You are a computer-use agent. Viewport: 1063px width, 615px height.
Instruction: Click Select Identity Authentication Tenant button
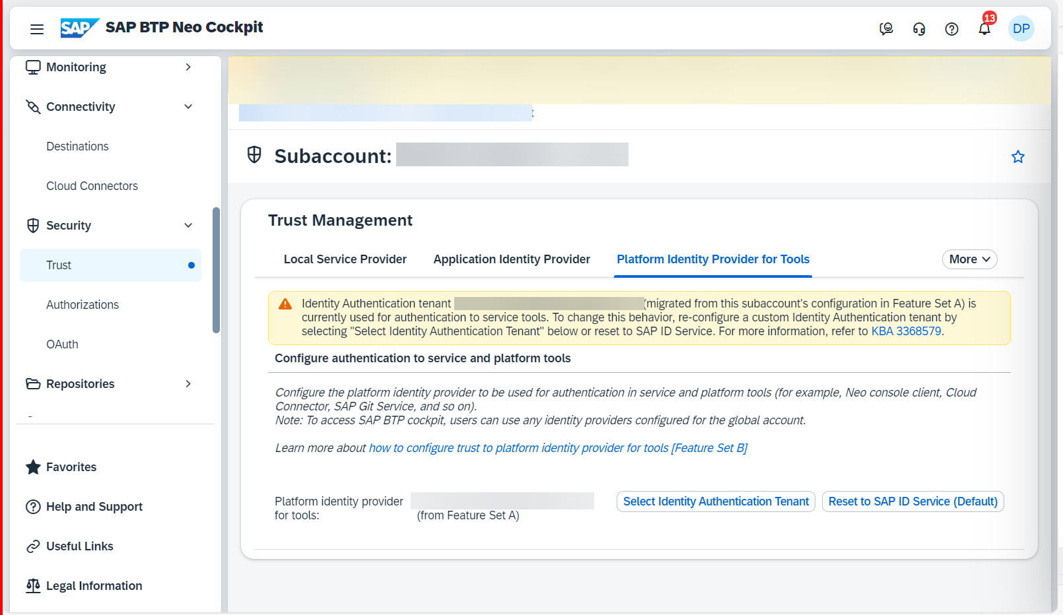pyautogui.click(x=716, y=502)
